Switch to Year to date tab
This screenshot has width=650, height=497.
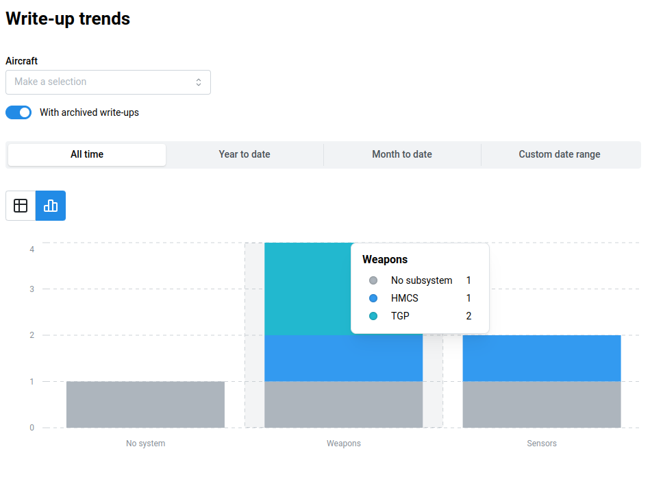coord(245,154)
